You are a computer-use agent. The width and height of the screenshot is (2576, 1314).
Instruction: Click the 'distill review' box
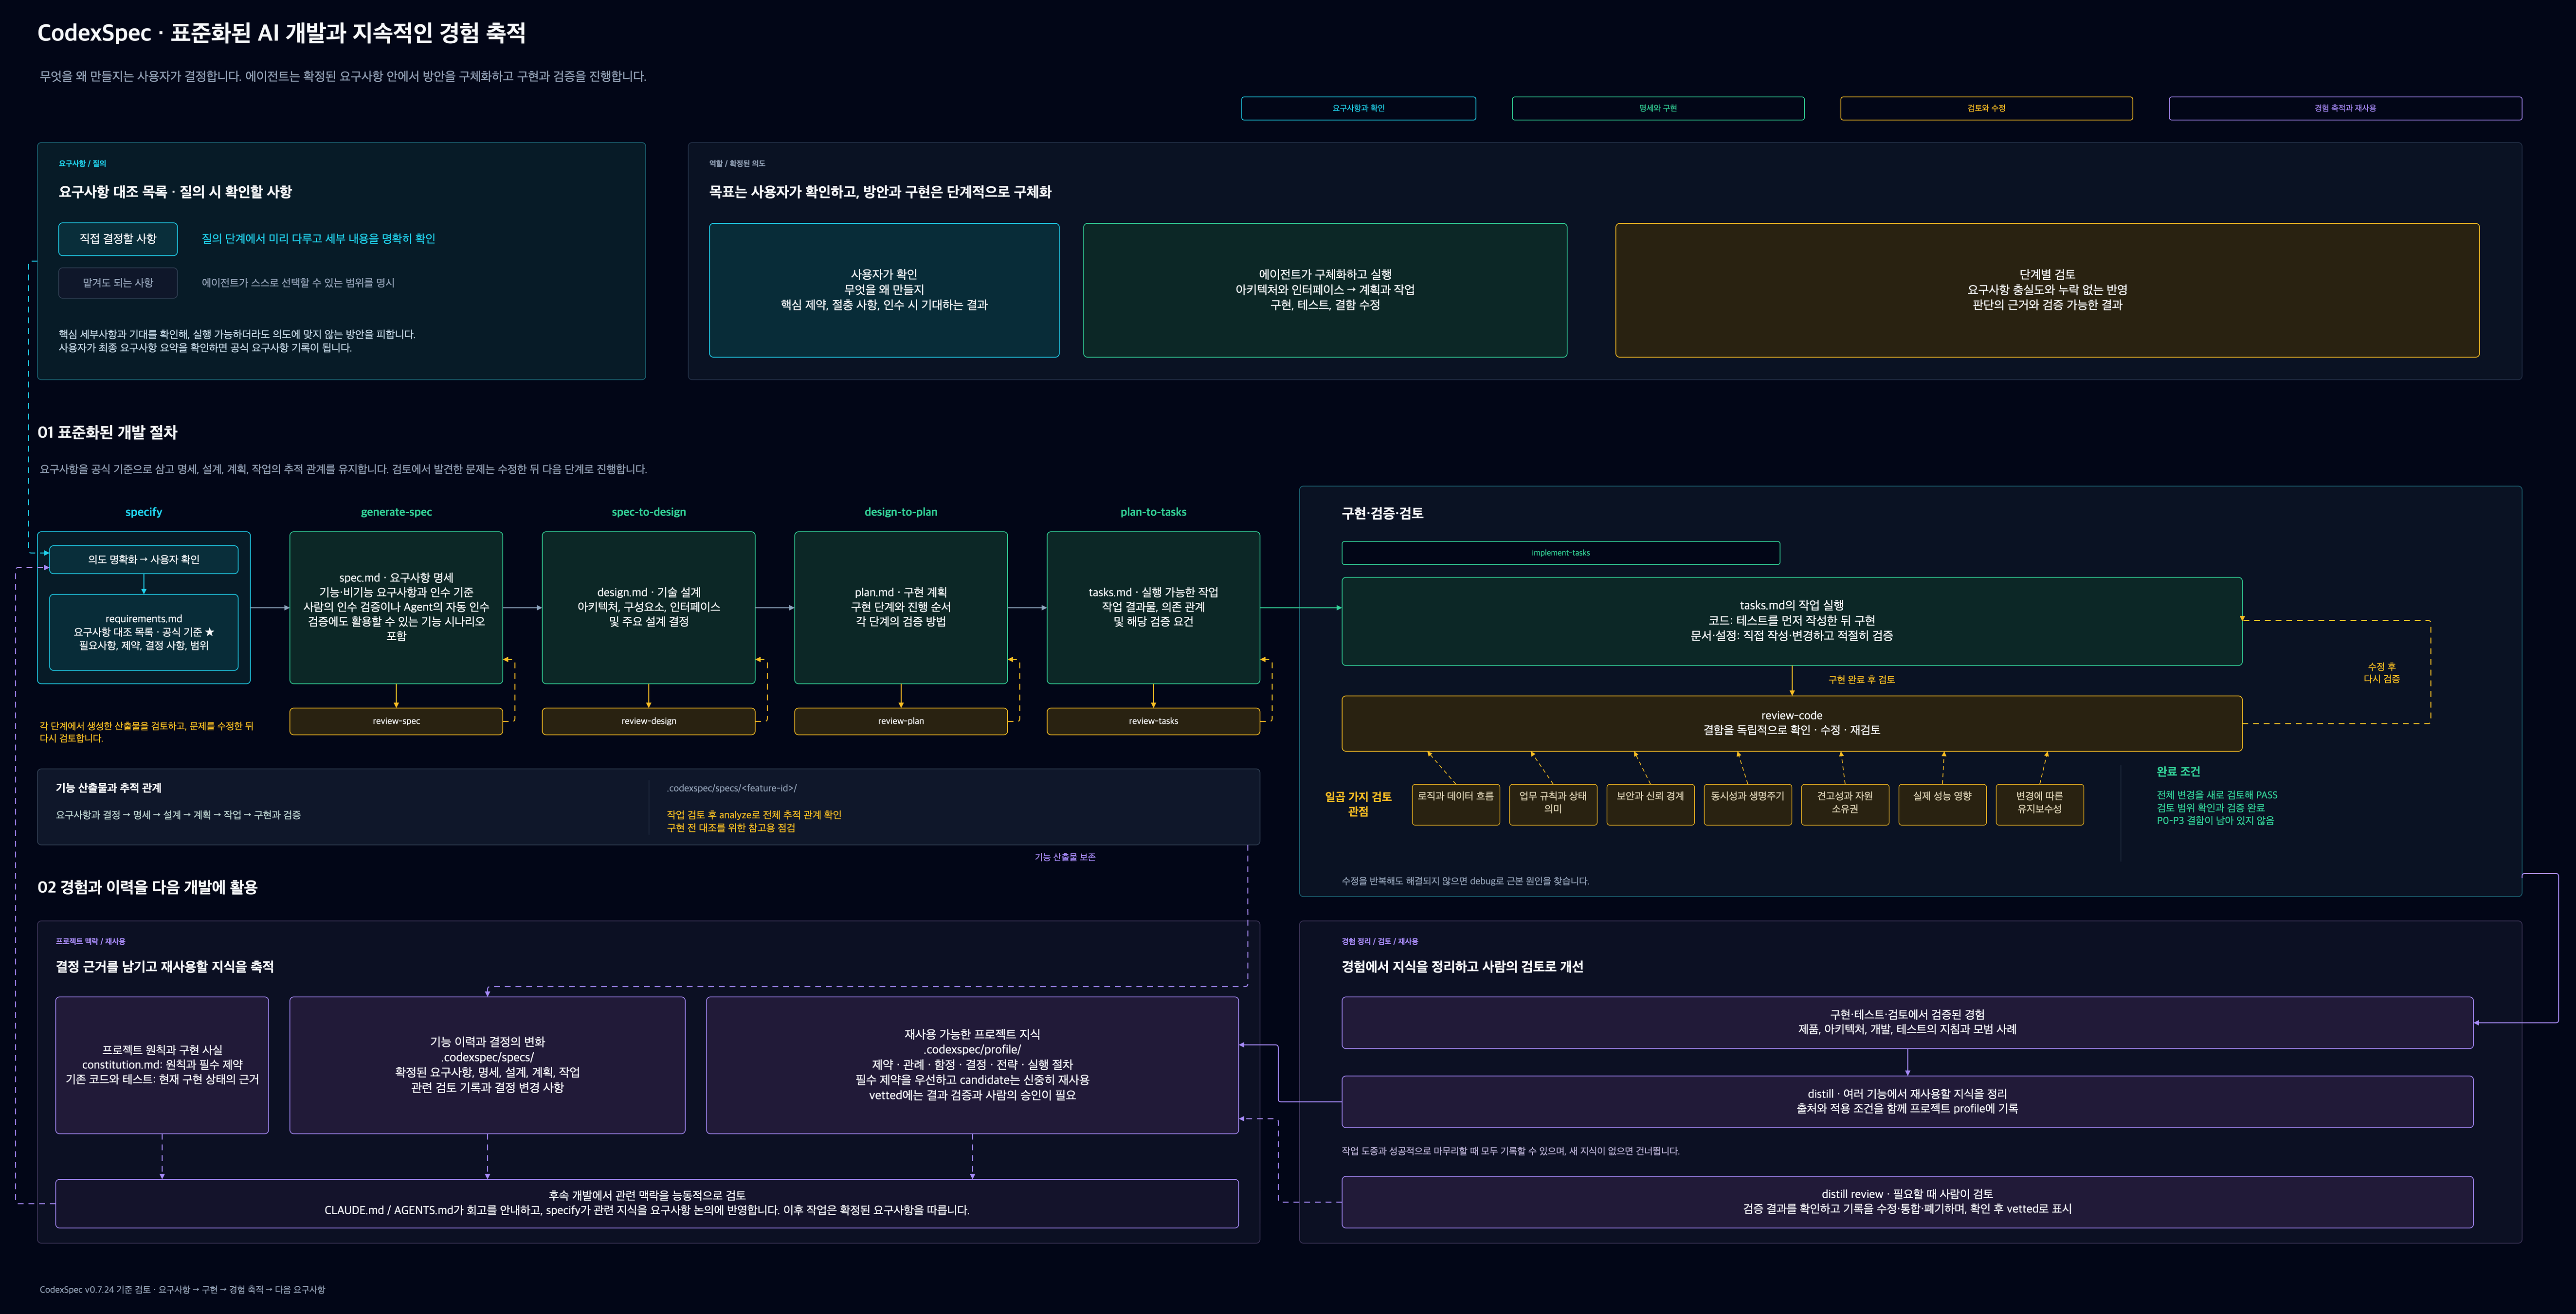1907,1202
